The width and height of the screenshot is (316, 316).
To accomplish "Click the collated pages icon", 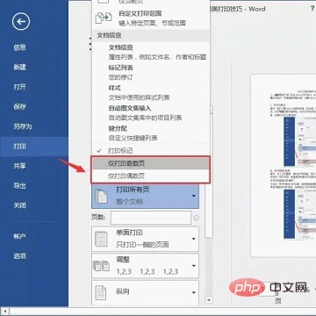I will (101, 266).
